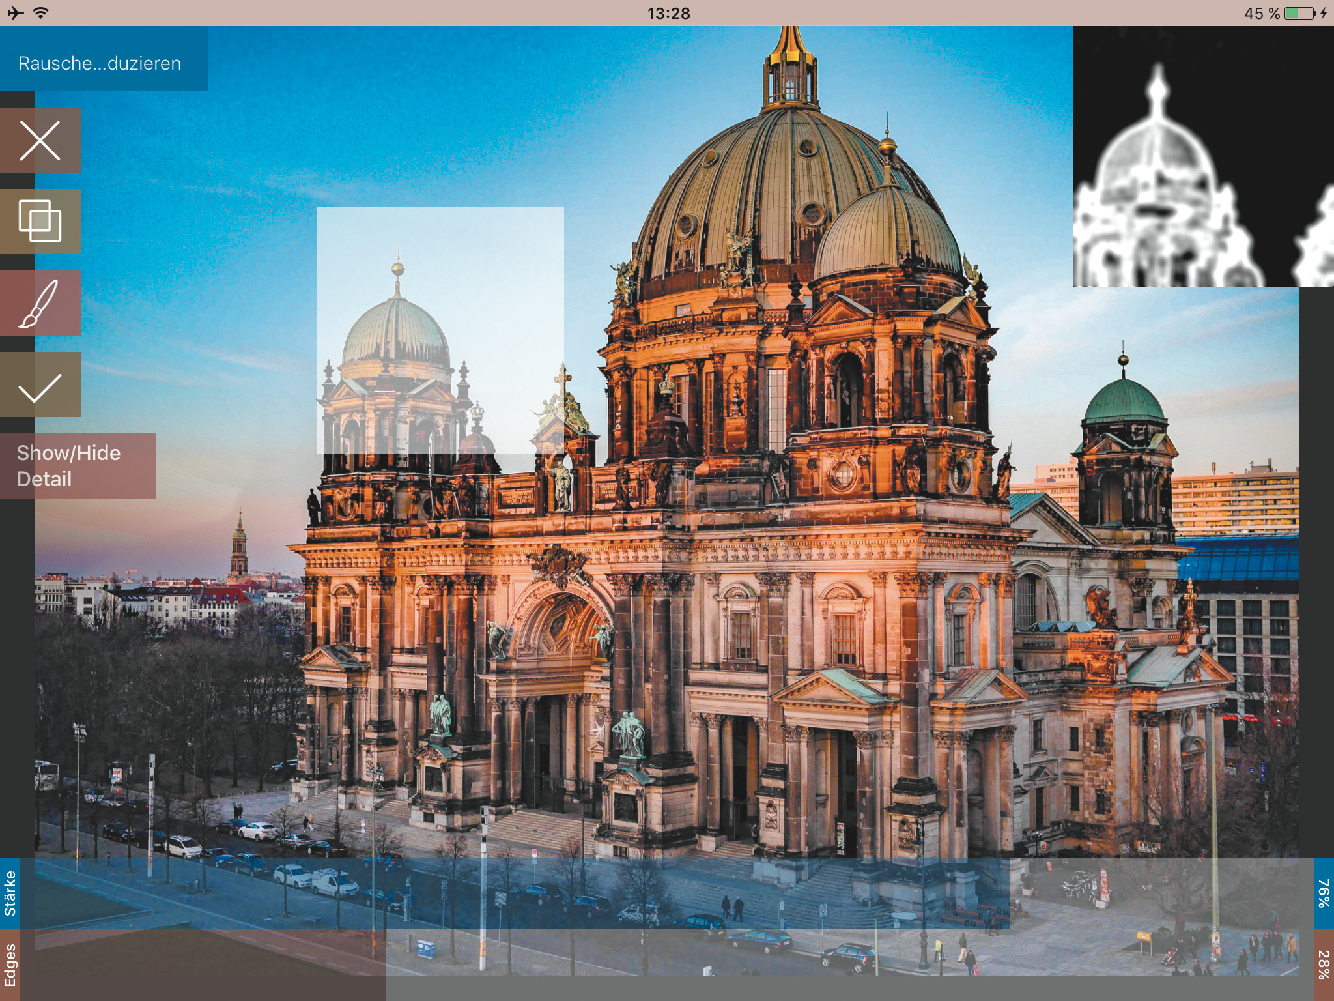Image resolution: width=1334 pixels, height=1001 pixels.
Task: Adjust the brown Edges slider bar
Action: (202, 965)
